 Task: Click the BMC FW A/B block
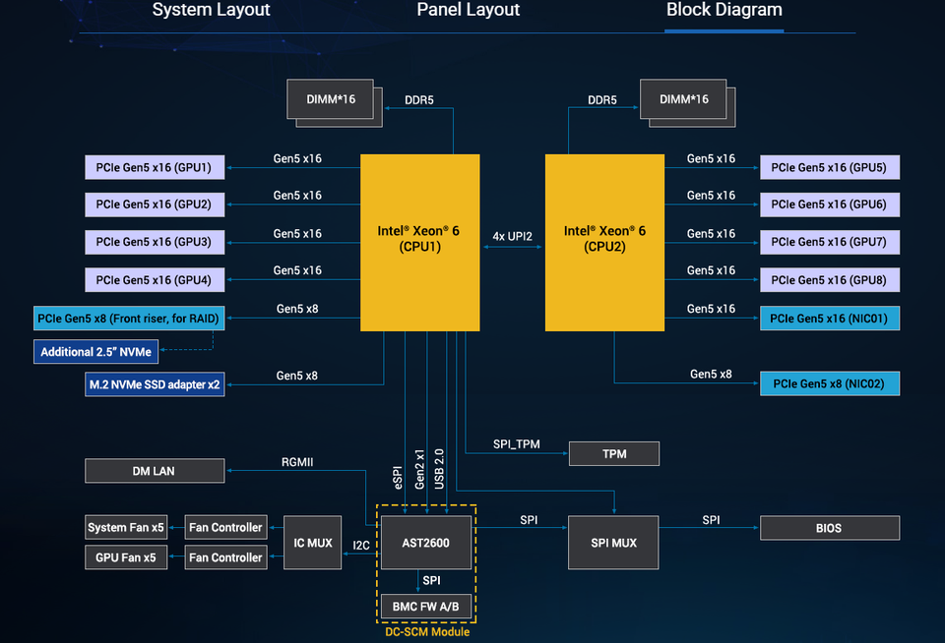[426, 607]
